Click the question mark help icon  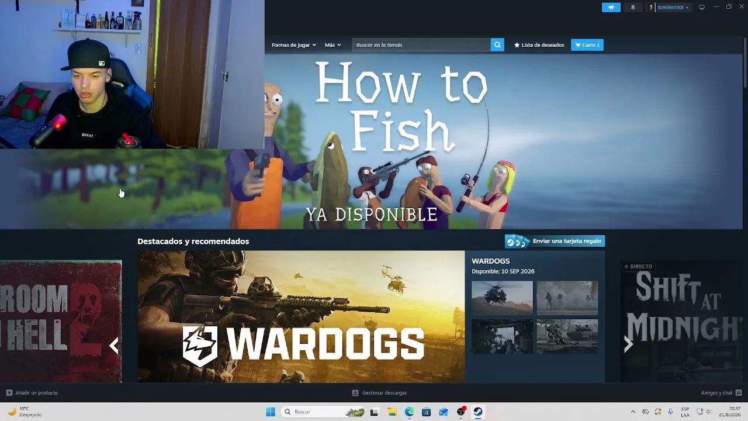tap(651, 8)
